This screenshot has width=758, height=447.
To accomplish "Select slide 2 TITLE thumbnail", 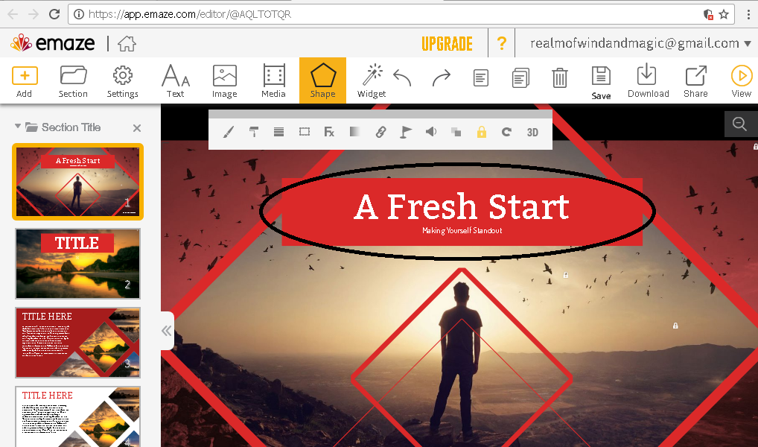I will pos(78,264).
